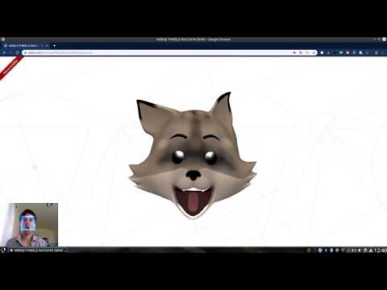The image size is (387, 290).
Task: Close the raccoon demo browser tab
Action: [x=47, y=46]
